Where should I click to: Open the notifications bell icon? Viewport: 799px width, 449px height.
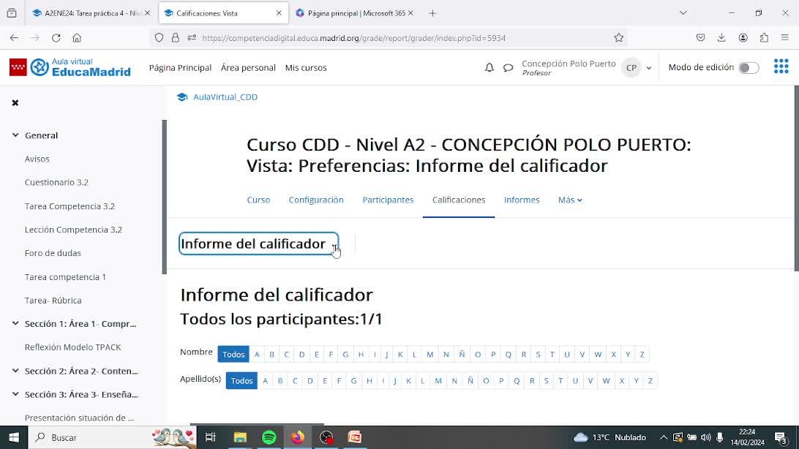tap(489, 67)
